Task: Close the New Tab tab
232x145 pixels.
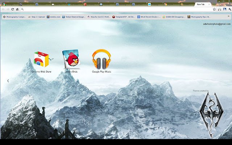Action: 209,4
